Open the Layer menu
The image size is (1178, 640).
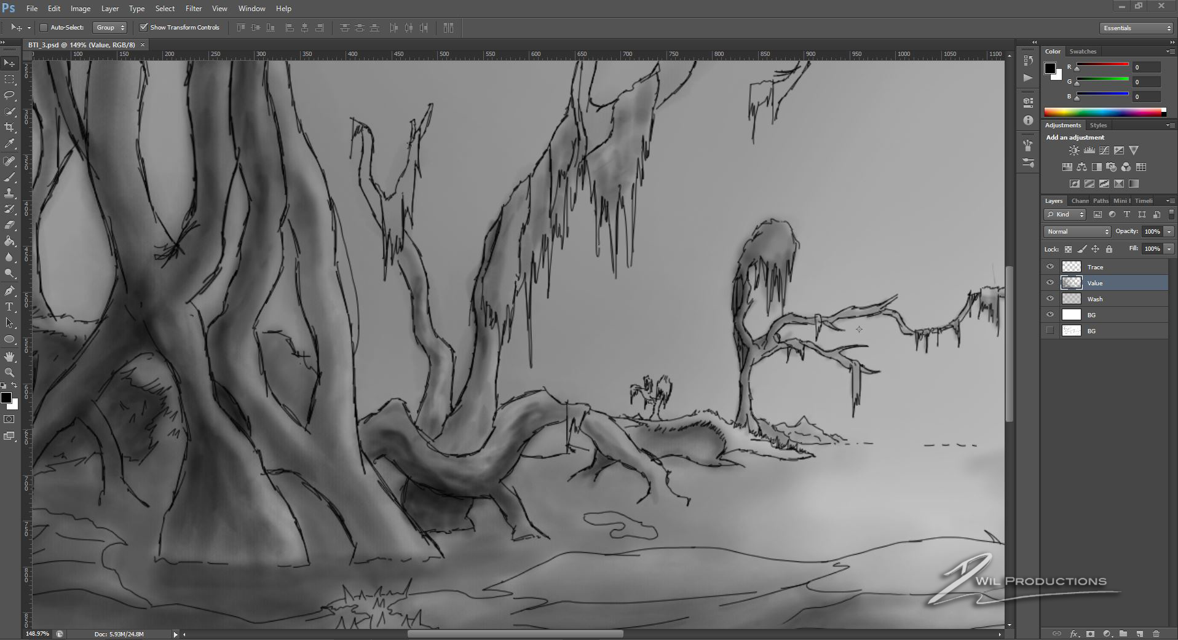110,9
